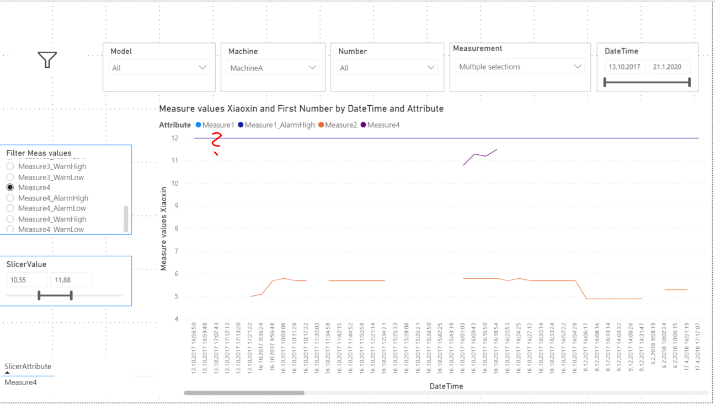Screen dimensions: 715x405
Task: Sort by the SlicerAttribute column header
Action: 28,366
